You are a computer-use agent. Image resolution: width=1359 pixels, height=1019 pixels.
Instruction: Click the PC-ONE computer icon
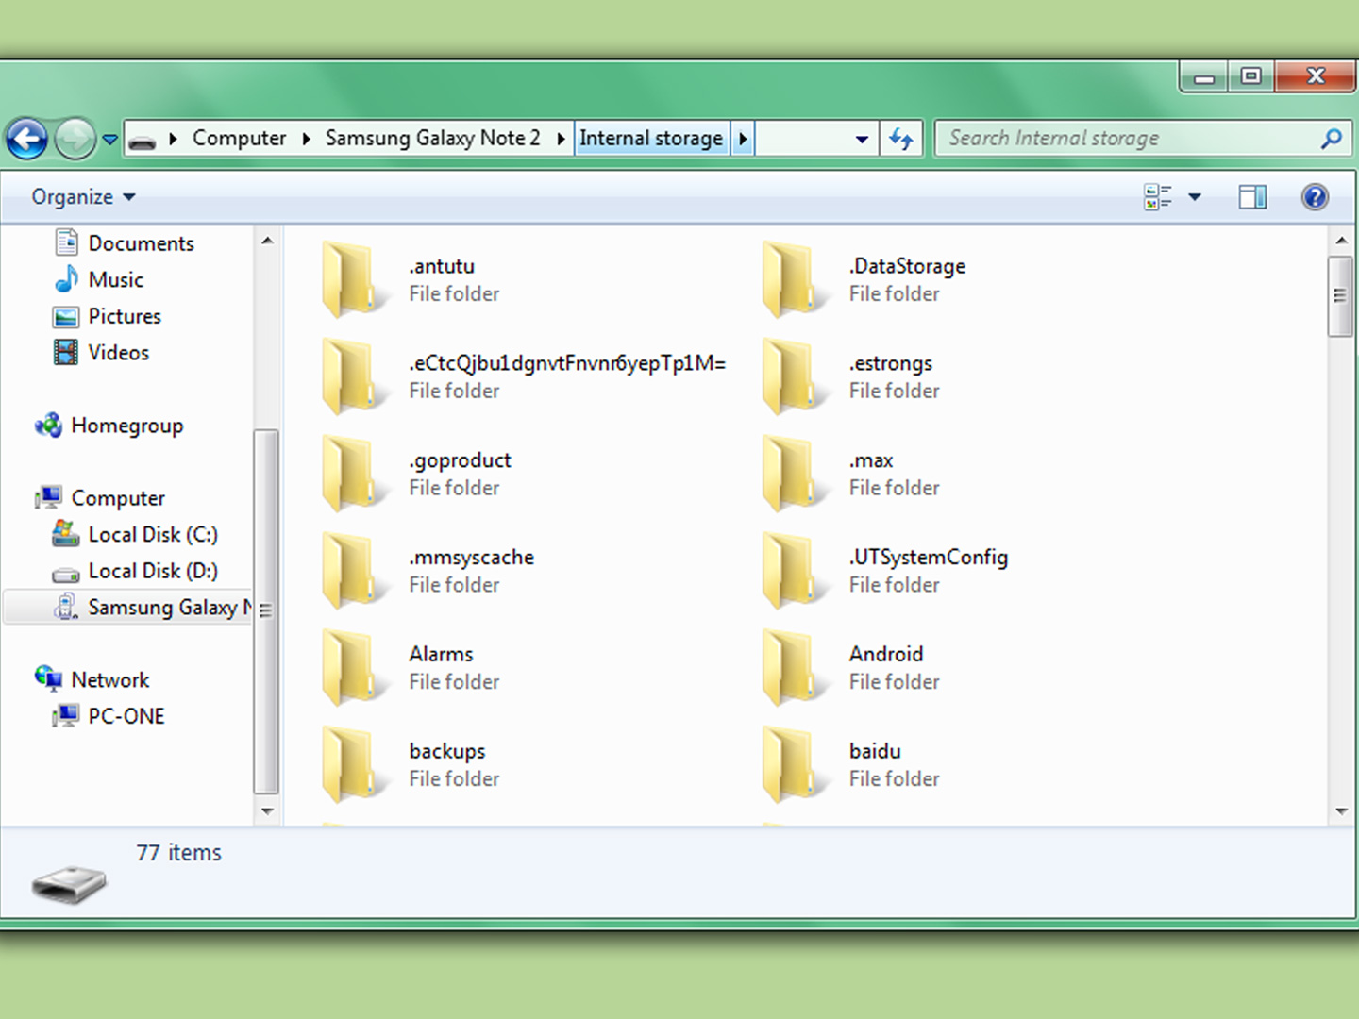pyautogui.click(x=66, y=716)
